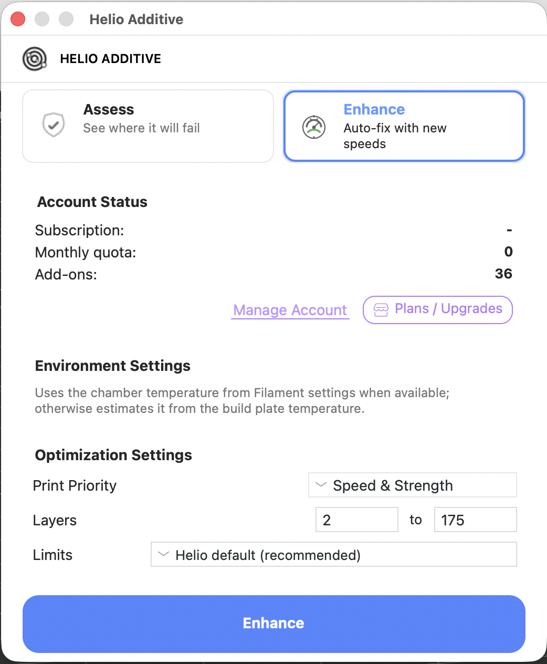Click the HELIO ADDITIVE header label
This screenshot has height=664, width=547.
110,59
